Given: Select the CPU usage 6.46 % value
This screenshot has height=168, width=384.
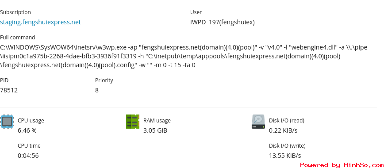Looking at the screenshot, I should [x=27, y=130].
